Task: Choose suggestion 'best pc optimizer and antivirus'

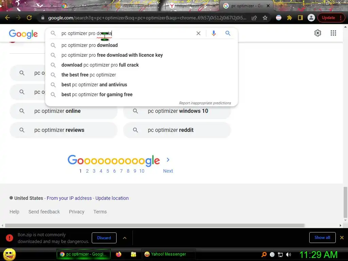Action: pyautogui.click(x=141, y=85)
